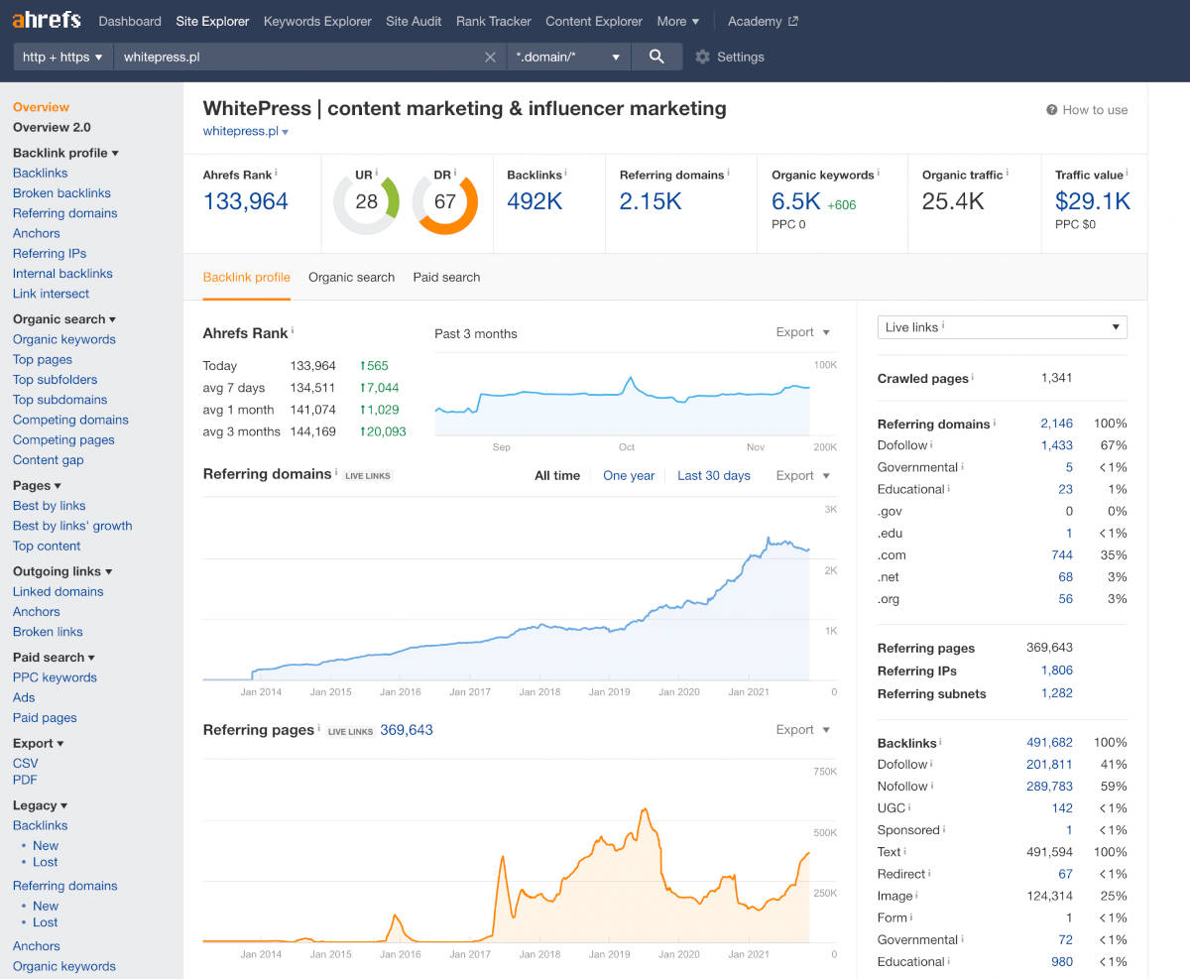The image size is (1190, 979).
Task: Open Rank Tracker
Action: [494, 21]
